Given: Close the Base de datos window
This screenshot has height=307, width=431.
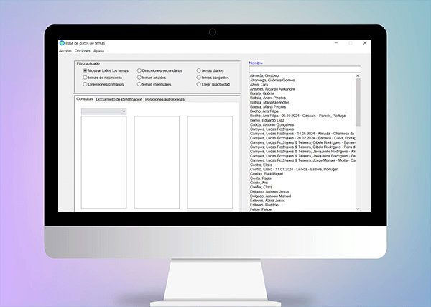Looking at the screenshot, I should point(365,43).
